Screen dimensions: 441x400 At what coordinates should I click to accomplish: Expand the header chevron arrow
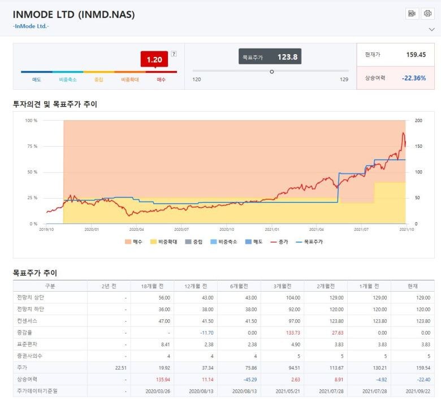(431, 29)
